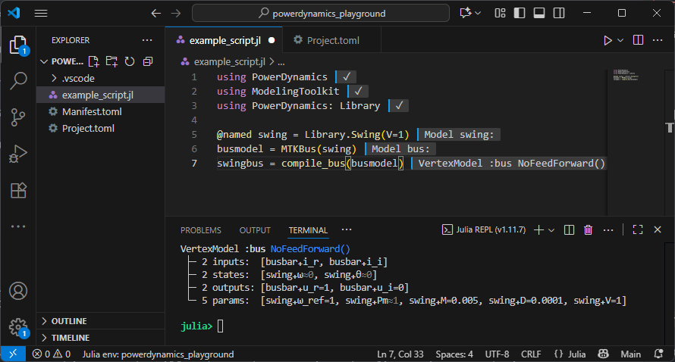This screenshot has height=362, width=675.
Task: Click the editor minimap preview
Action: pyautogui.click(x=626, y=76)
